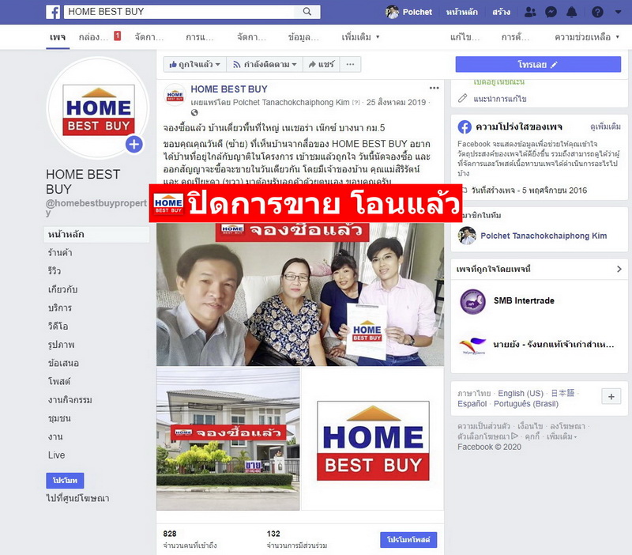Click the โปรโมทโพสต์ boost post button
The image size is (632, 555).
coord(408,540)
